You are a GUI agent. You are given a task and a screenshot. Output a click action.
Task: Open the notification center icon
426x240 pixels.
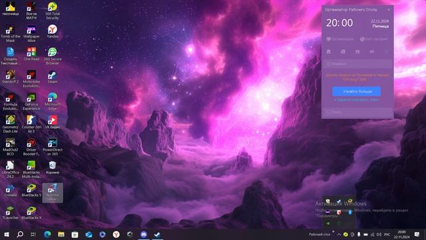(x=417, y=234)
